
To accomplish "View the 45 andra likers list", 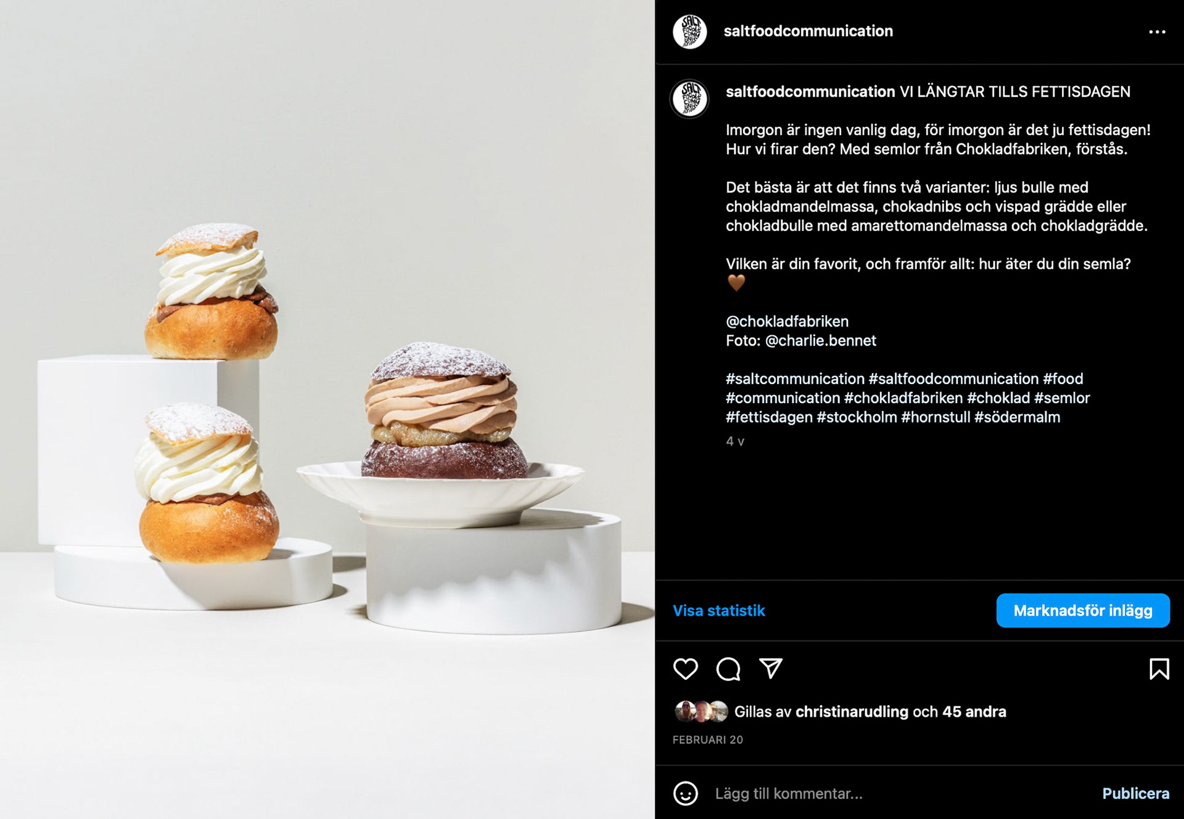I will click(x=974, y=712).
